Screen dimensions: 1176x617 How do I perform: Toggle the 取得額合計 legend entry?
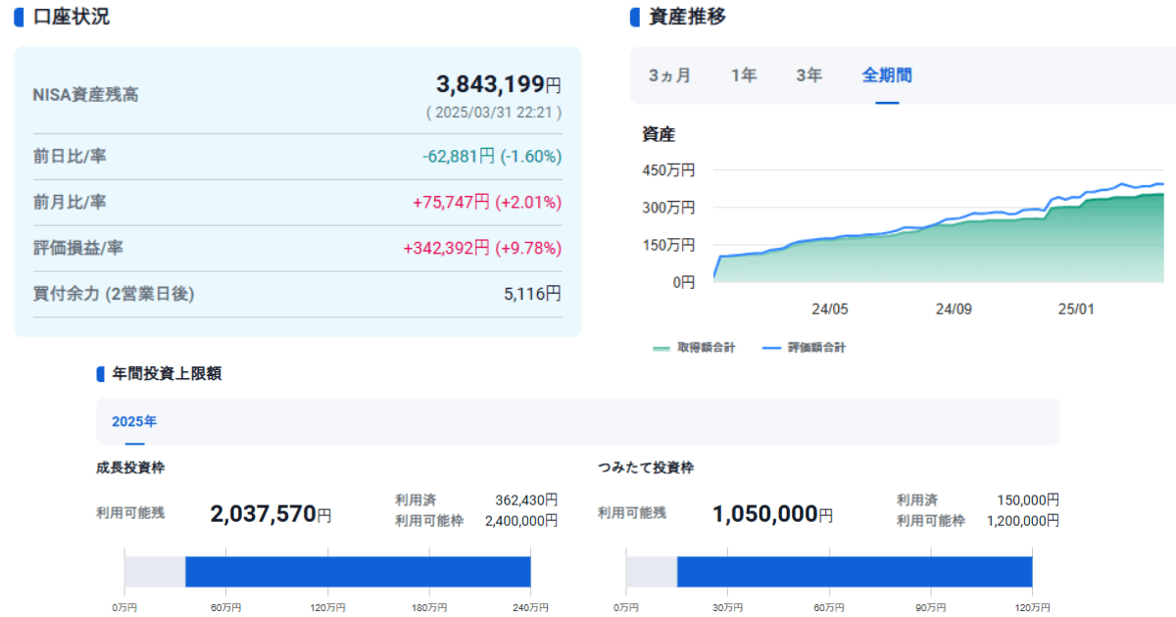point(694,348)
